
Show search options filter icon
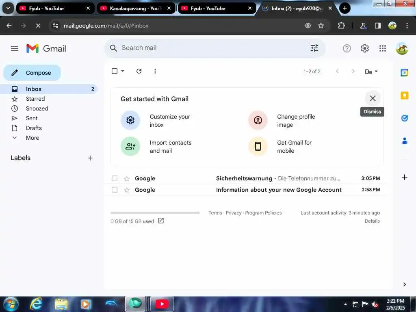point(314,48)
